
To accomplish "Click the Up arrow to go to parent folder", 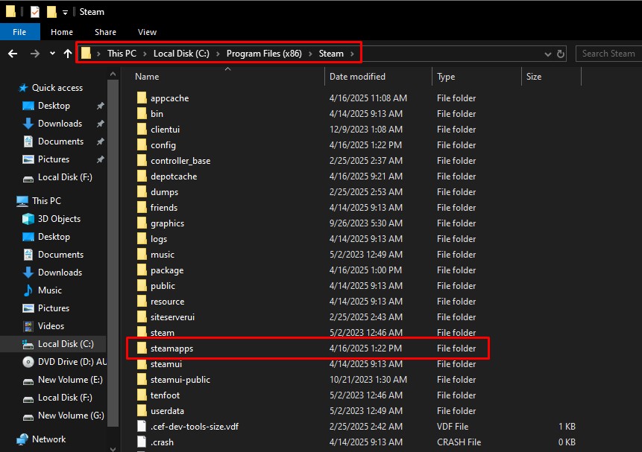I will (x=67, y=53).
